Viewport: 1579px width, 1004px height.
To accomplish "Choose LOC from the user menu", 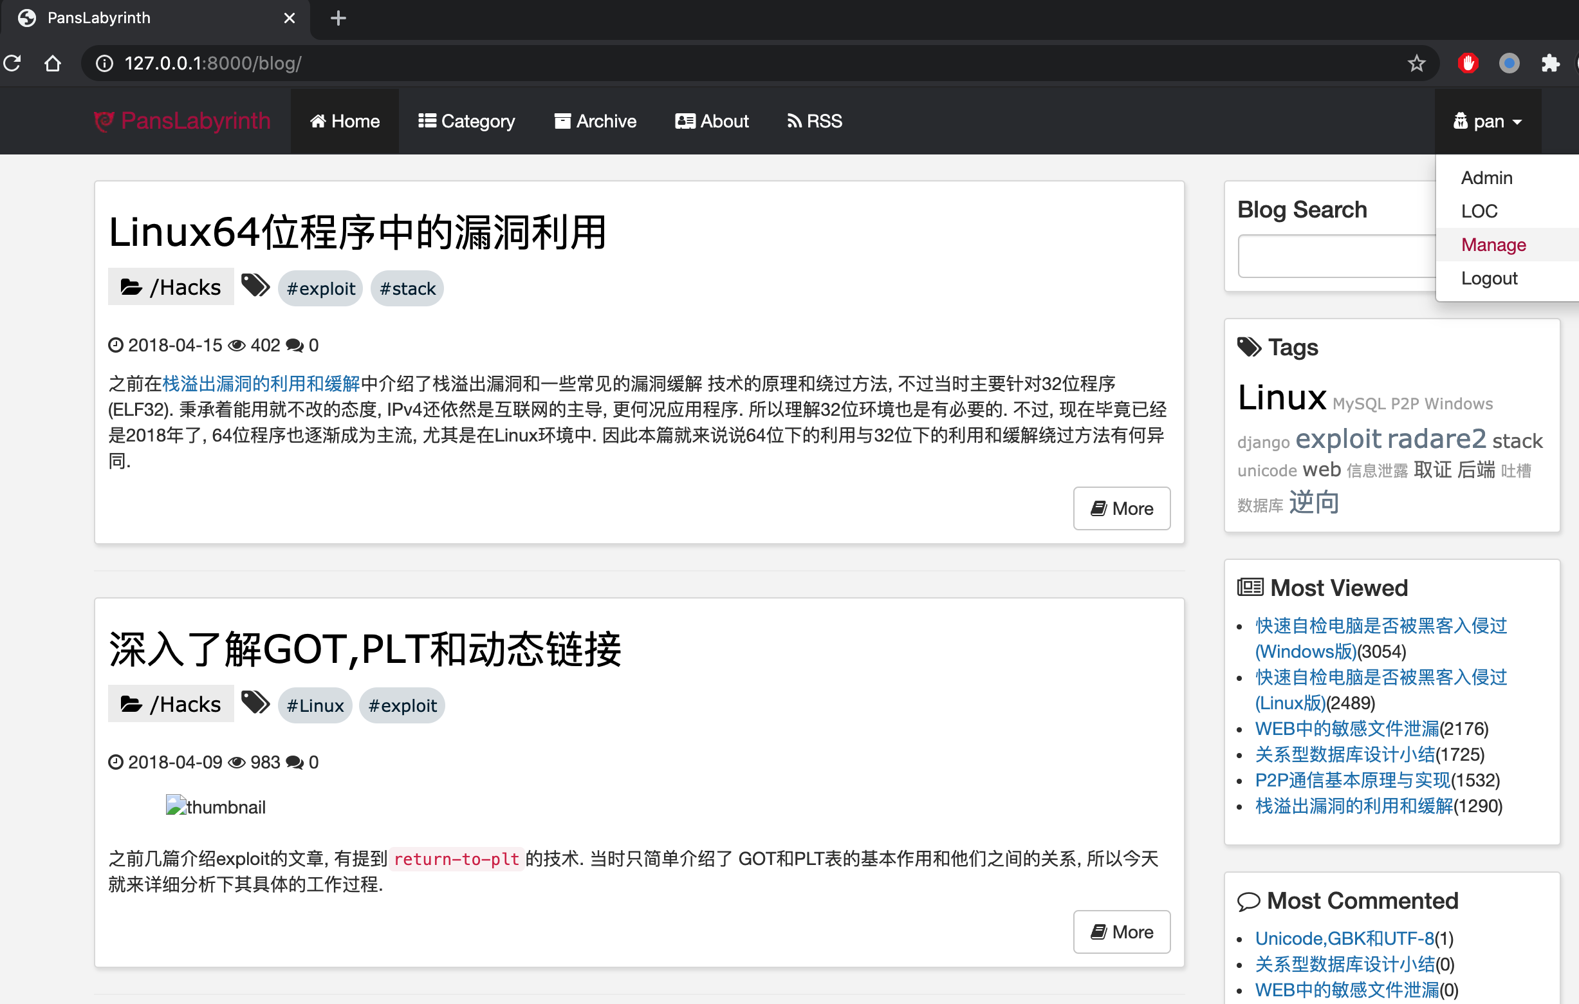I will click(x=1507, y=211).
